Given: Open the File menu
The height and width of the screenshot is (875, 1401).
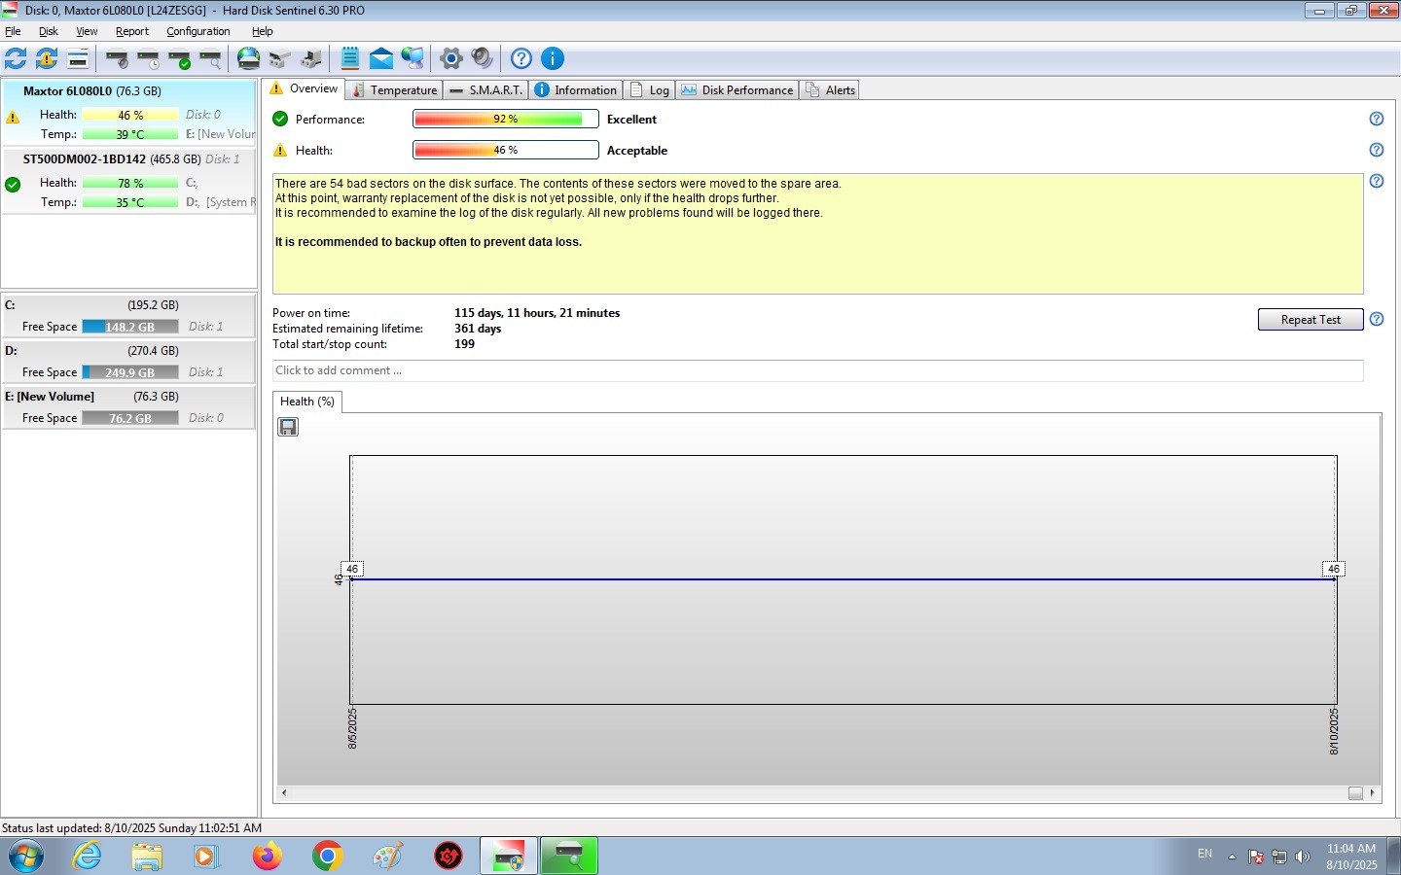Looking at the screenshot, I should pos(13,31).
